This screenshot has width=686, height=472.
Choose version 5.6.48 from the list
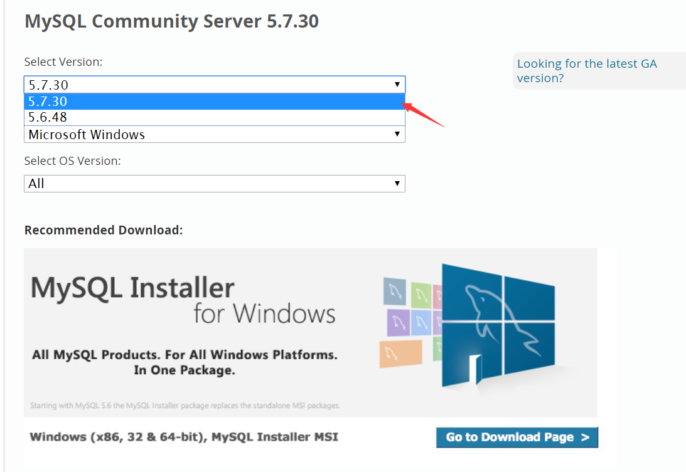[x=215, y=117]
